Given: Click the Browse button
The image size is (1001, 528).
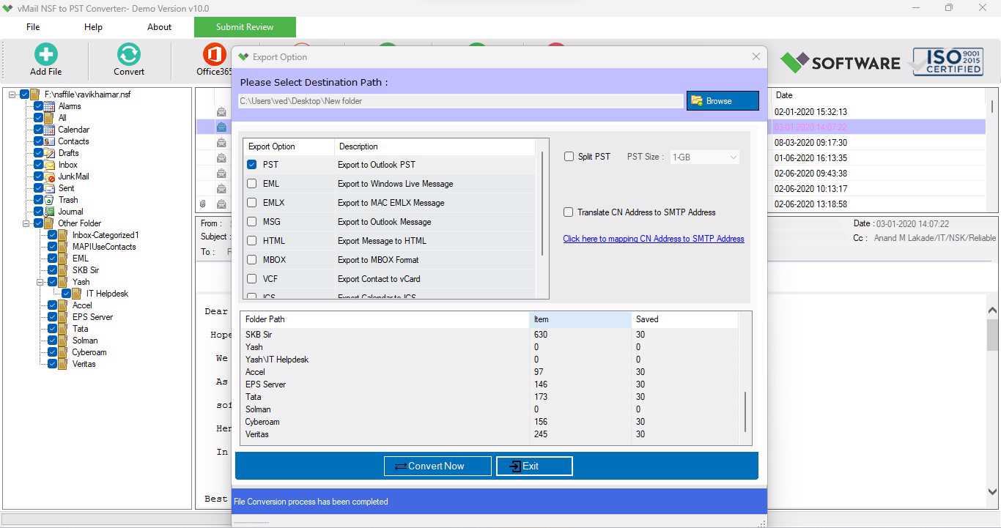Looking at the screenshot, I should [x=723, y=101].
